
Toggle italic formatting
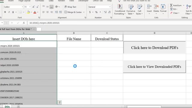[9, 12]
